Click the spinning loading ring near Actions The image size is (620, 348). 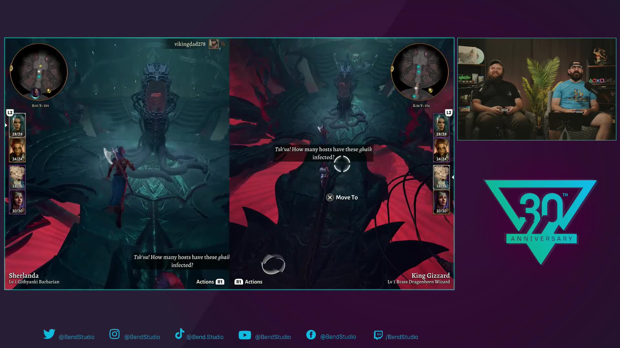coord(273,265)
